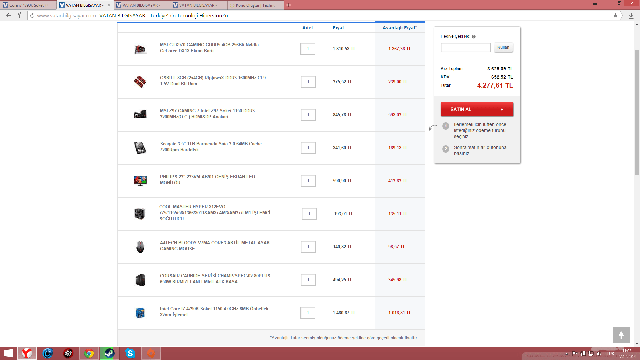
Task: Open Cooler Master Hyper 212EVO thumbnail
Action: tap(140, 214)
